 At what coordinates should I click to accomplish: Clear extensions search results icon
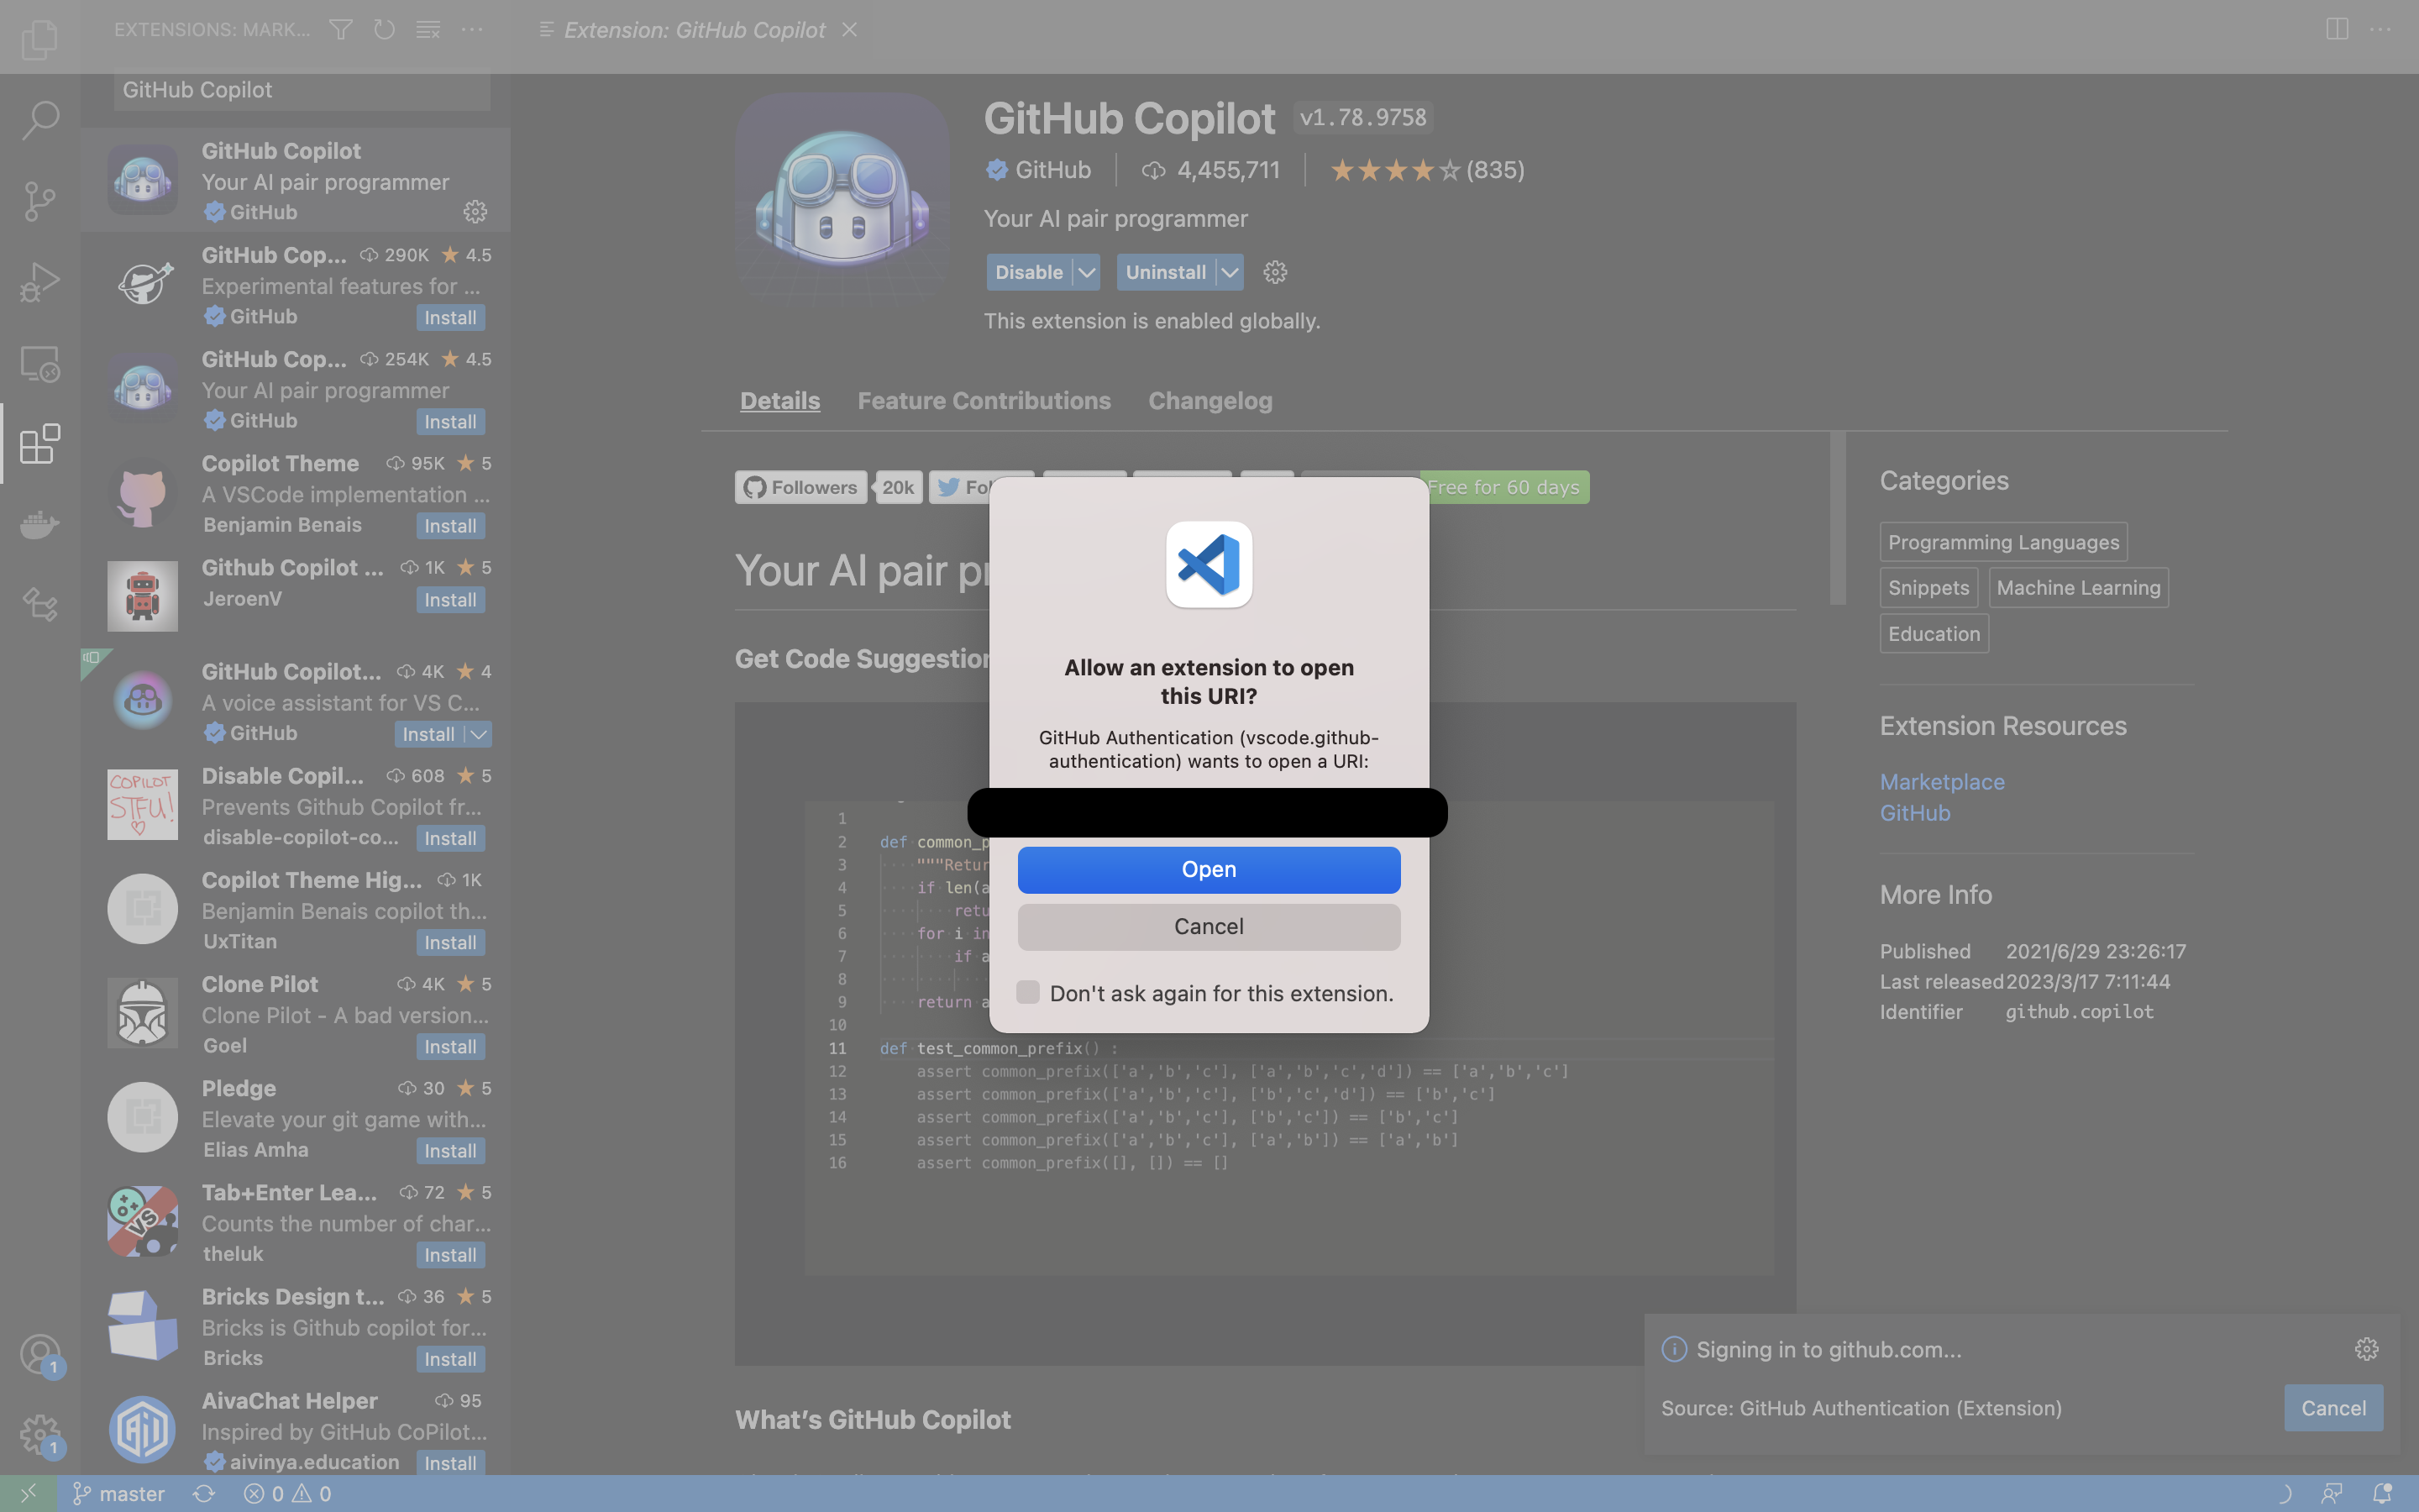point(428,30)
